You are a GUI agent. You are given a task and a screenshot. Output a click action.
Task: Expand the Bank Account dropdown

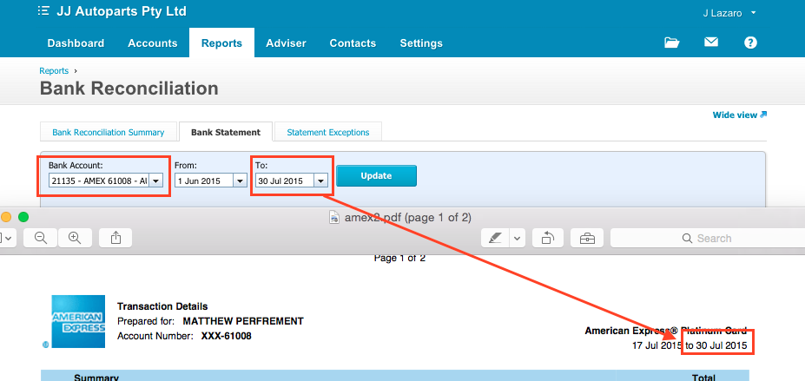pyautogui.click(x=156, y=181)
